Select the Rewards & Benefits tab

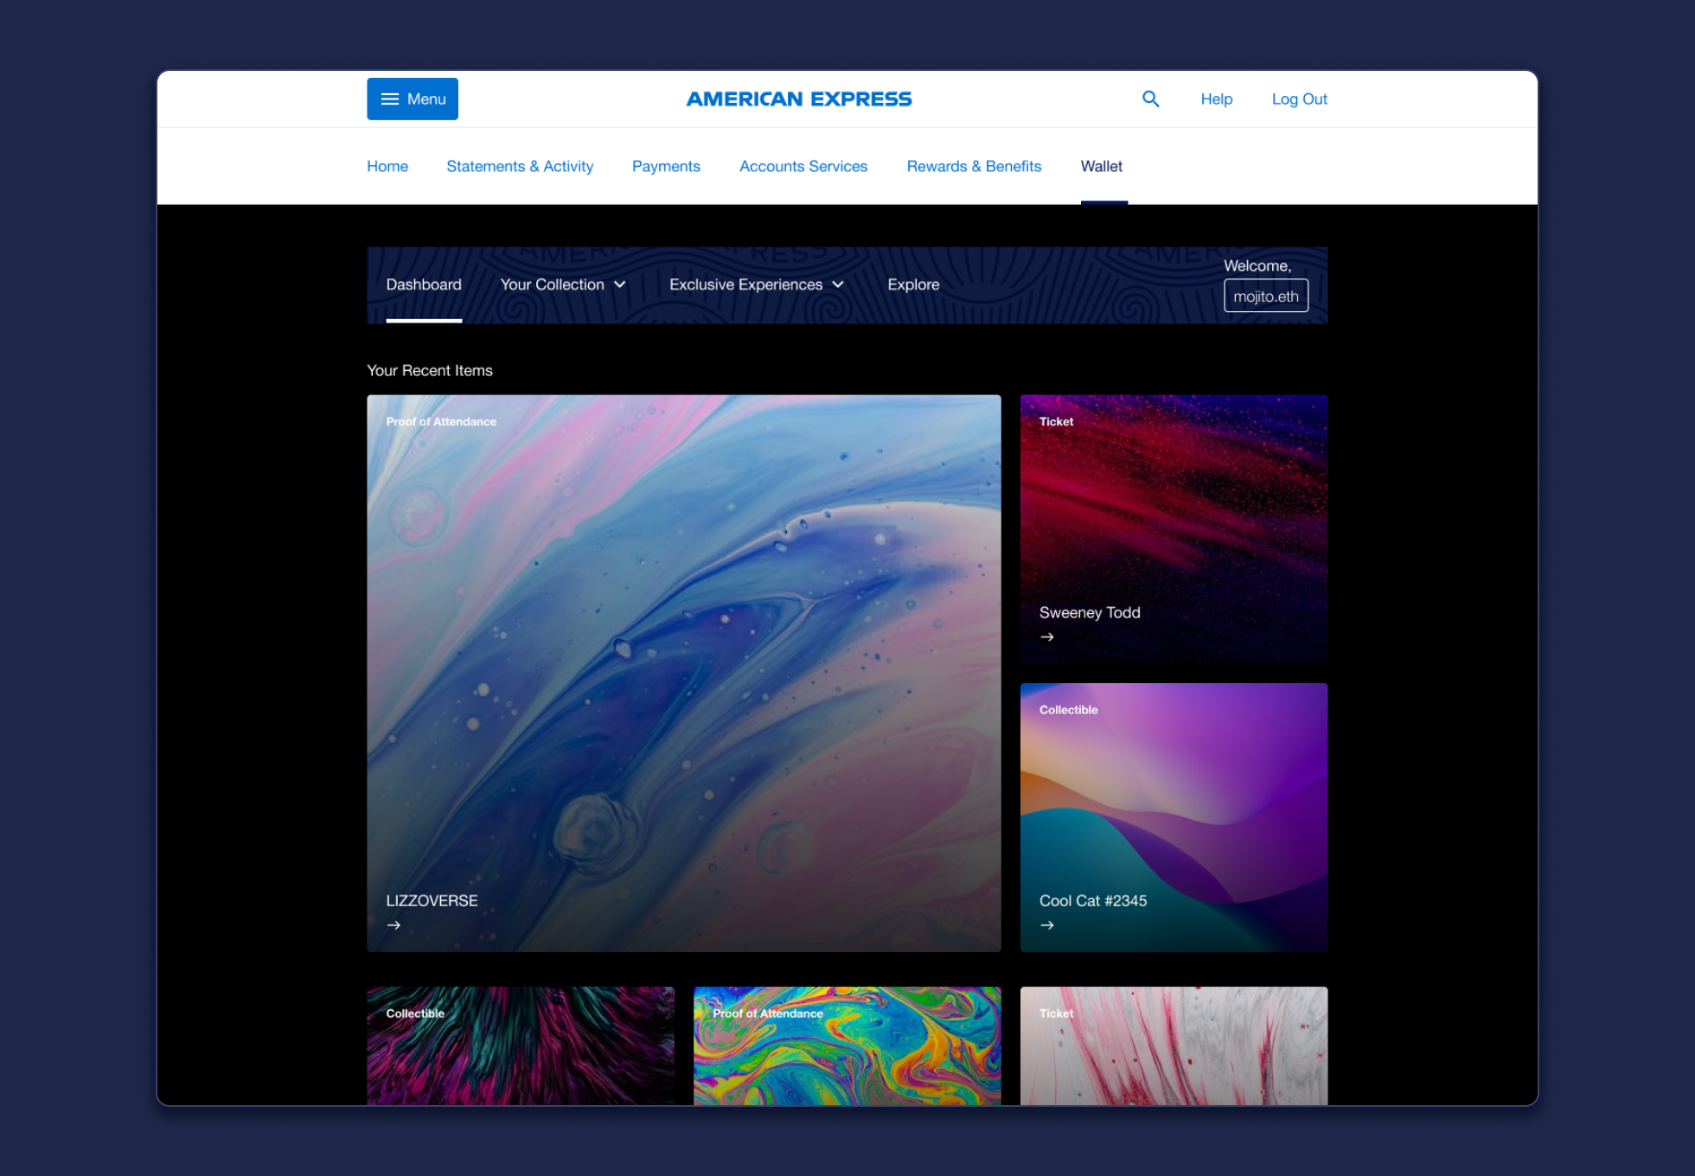974,166
